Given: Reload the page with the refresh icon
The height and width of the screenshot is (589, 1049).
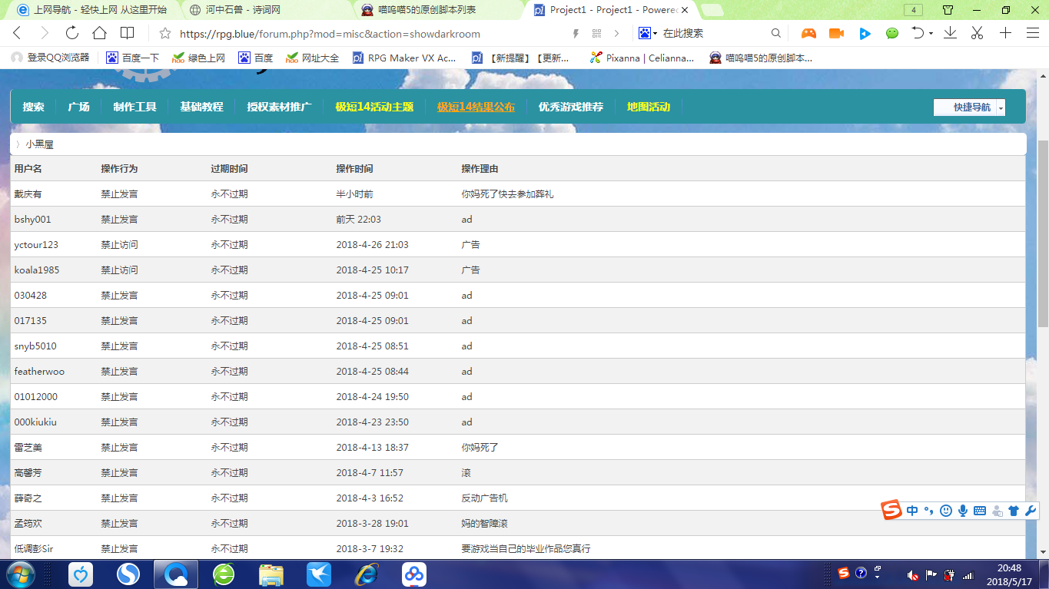Looking at the screenshot, I should (72, 33).
